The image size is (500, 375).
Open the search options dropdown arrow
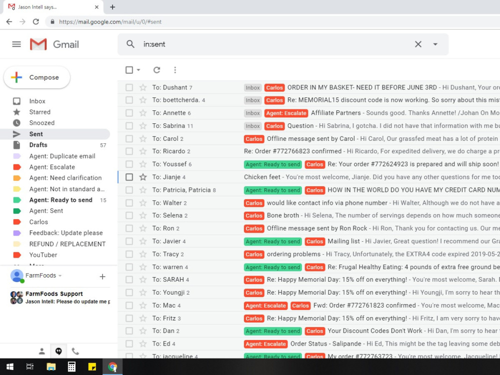pyautogui.click(x=435, y=44)
